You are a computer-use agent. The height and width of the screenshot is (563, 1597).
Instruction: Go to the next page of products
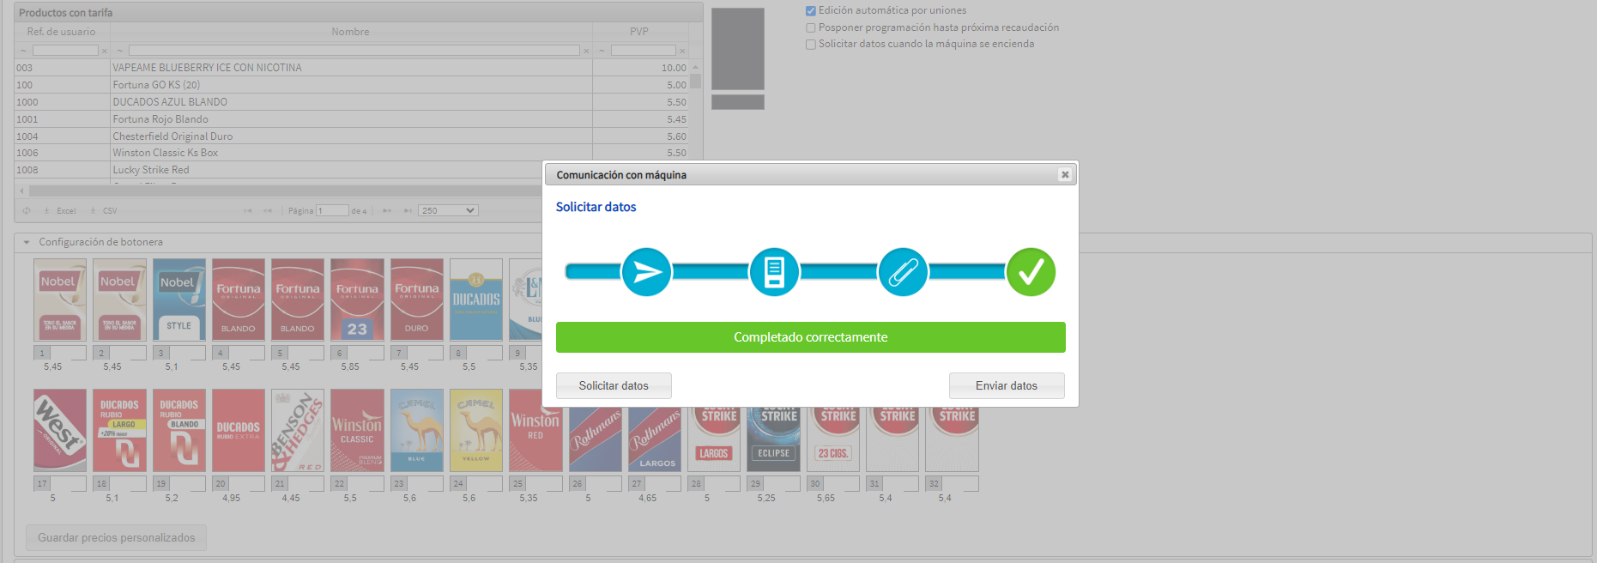coord(387,210)
